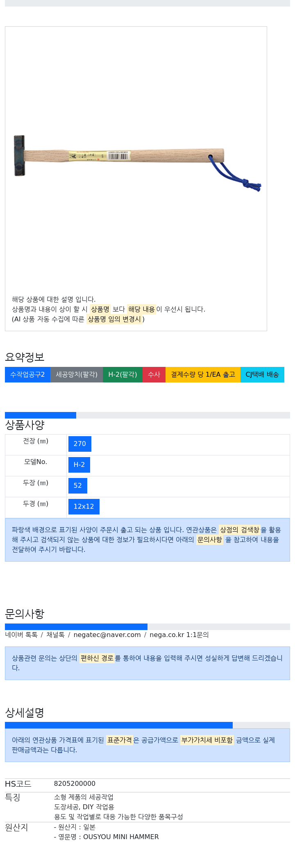The height and width of the screenshot is (842, 295).
Task: Click the red 수사 tag
Action: point(154,375)
